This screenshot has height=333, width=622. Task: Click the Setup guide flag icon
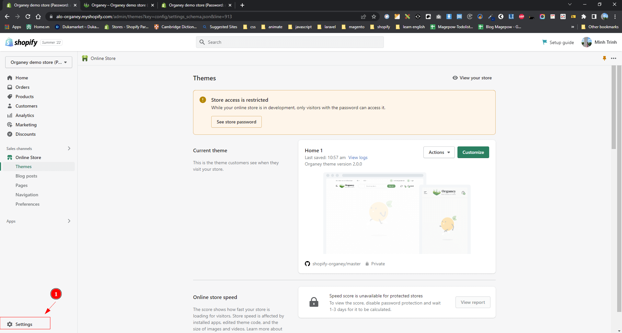pos(545,42)
